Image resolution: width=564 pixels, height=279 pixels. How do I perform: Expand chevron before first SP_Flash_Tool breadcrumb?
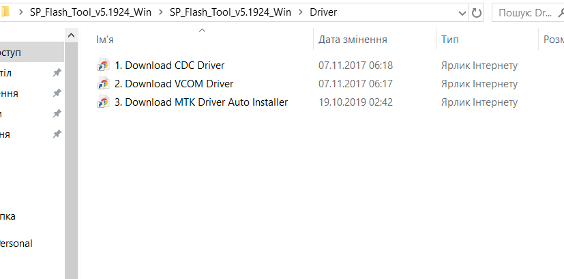(x=21, y=12)
